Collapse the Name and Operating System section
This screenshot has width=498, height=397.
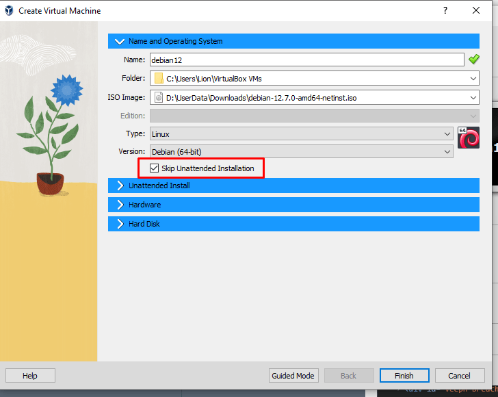point(293,41)
